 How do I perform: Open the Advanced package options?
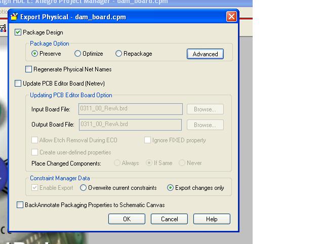[x=205, y=54]
